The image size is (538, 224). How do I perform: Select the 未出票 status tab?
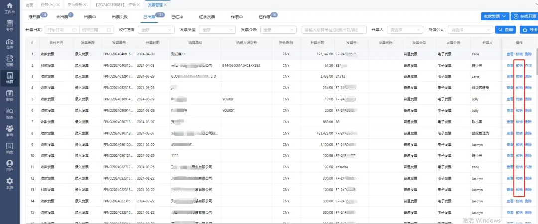coord(62,17)
